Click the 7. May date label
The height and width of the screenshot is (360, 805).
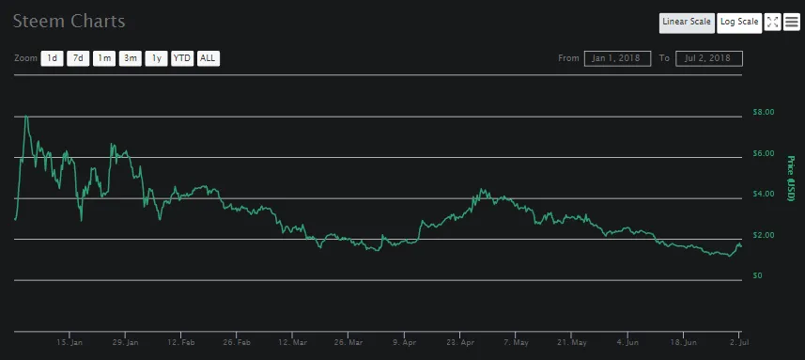click(516, 342)
